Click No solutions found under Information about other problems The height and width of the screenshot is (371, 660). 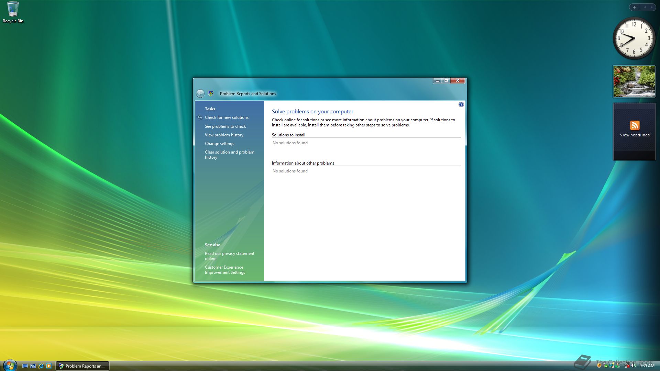(290, 171)
